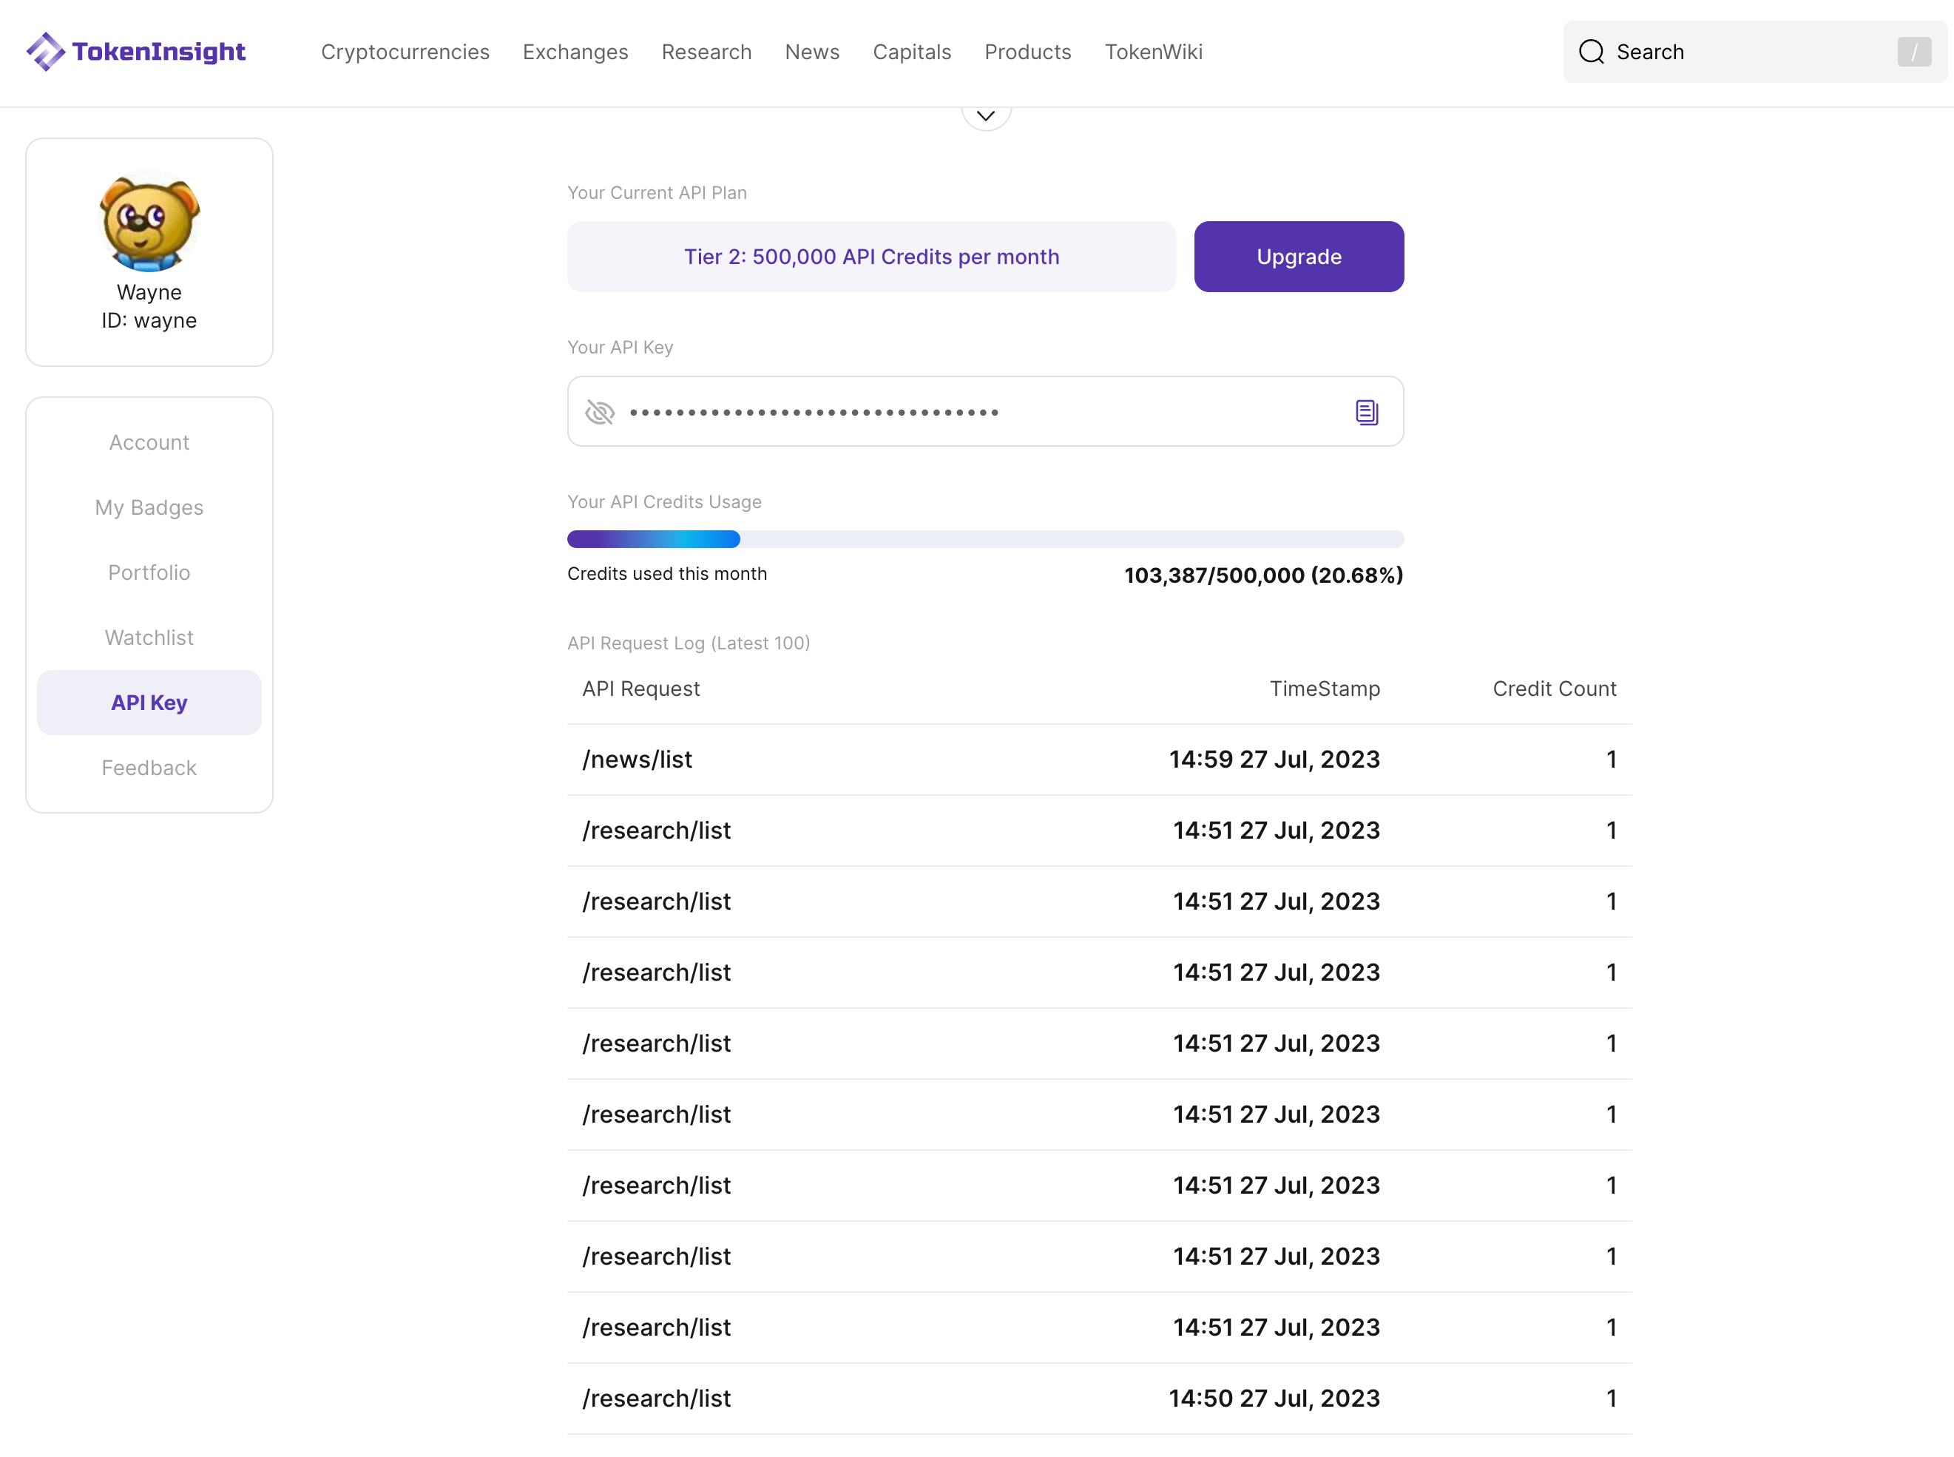The height and width of the screenshot is (1457, 1954).
Task: Click the TokenInsight logo
Action: (x=137, y=51)
